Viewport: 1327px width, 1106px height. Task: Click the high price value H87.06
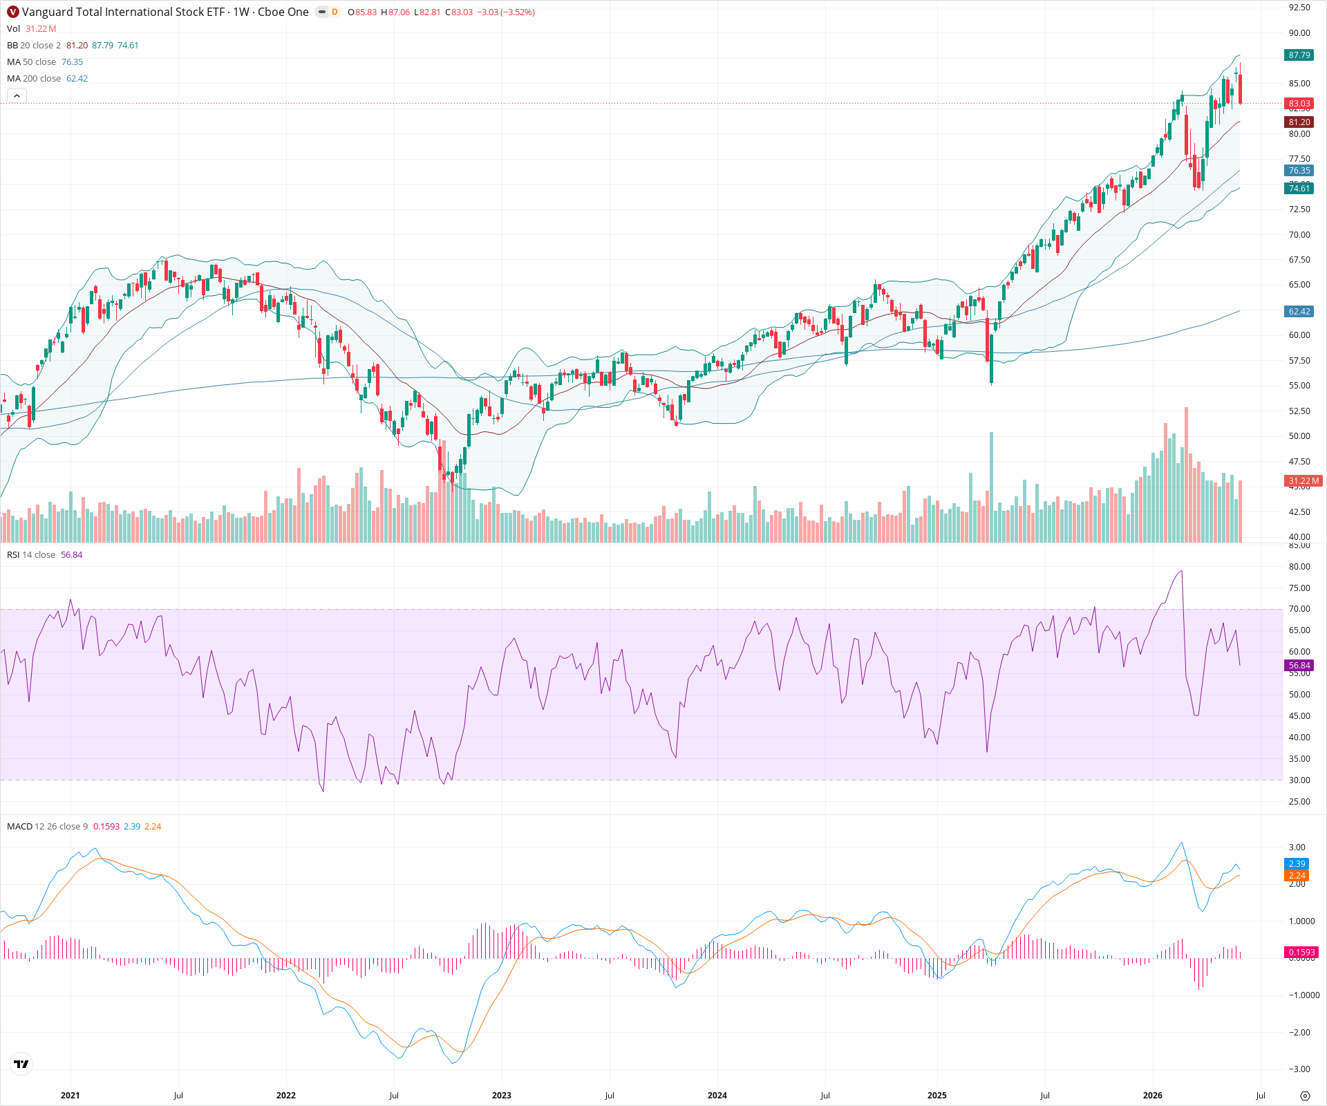(395, 12)
